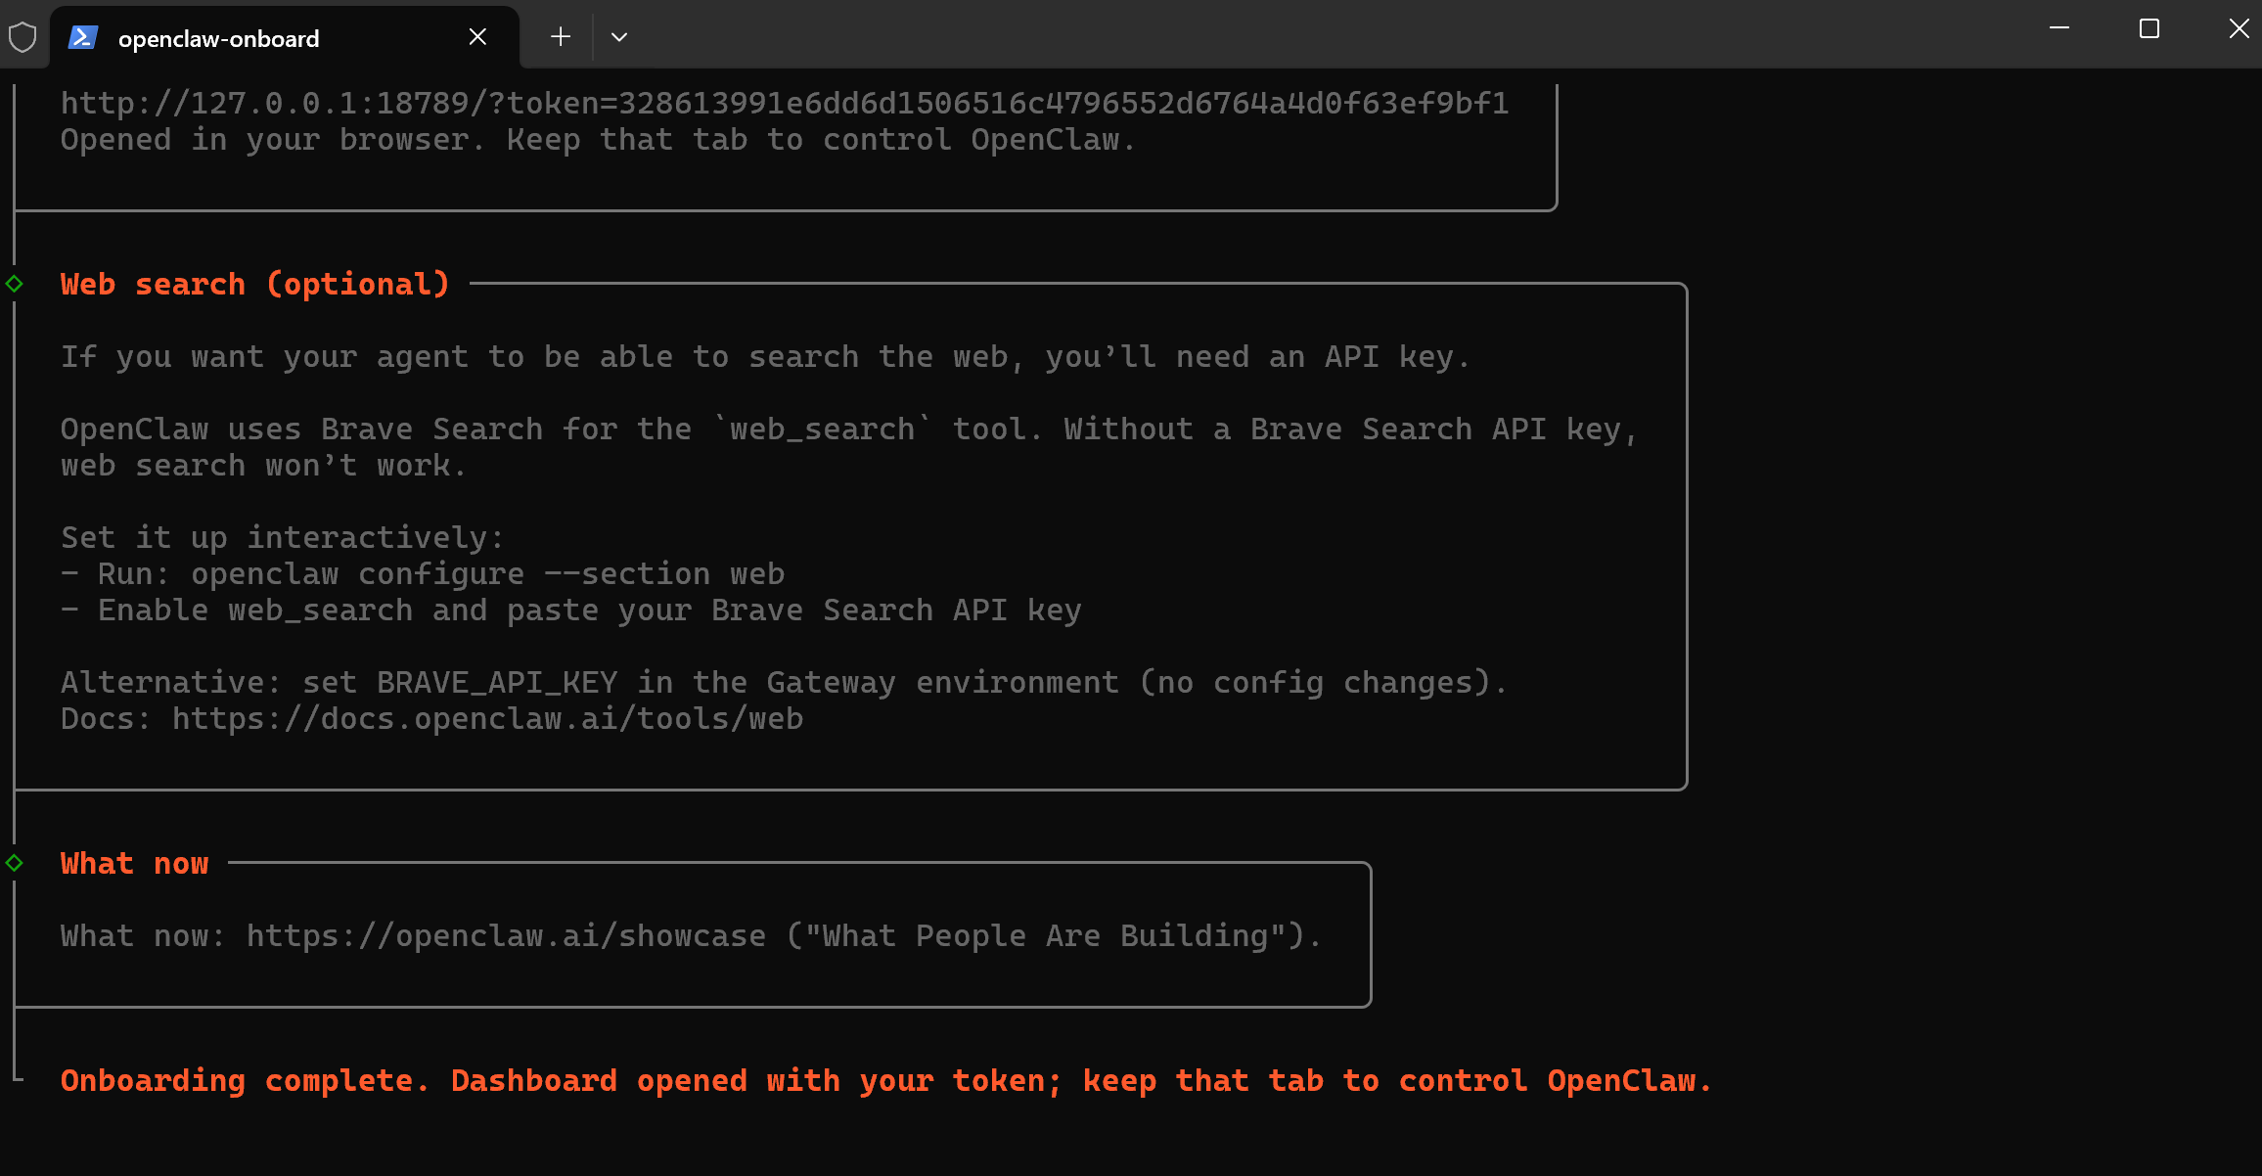Click the What now section title

(x=134, y=863)
